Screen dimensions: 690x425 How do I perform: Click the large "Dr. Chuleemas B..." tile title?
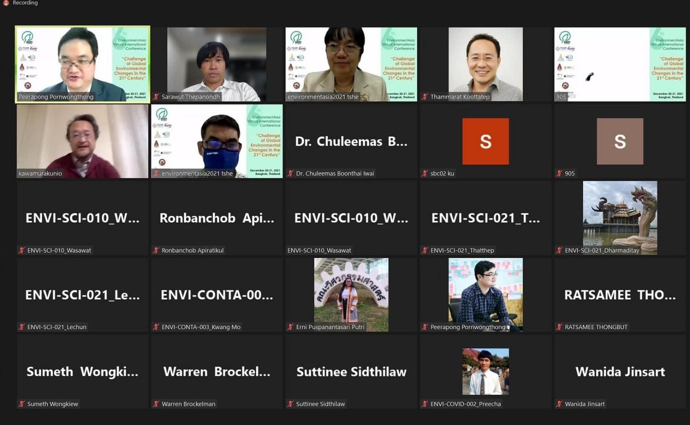pos(351,142)
